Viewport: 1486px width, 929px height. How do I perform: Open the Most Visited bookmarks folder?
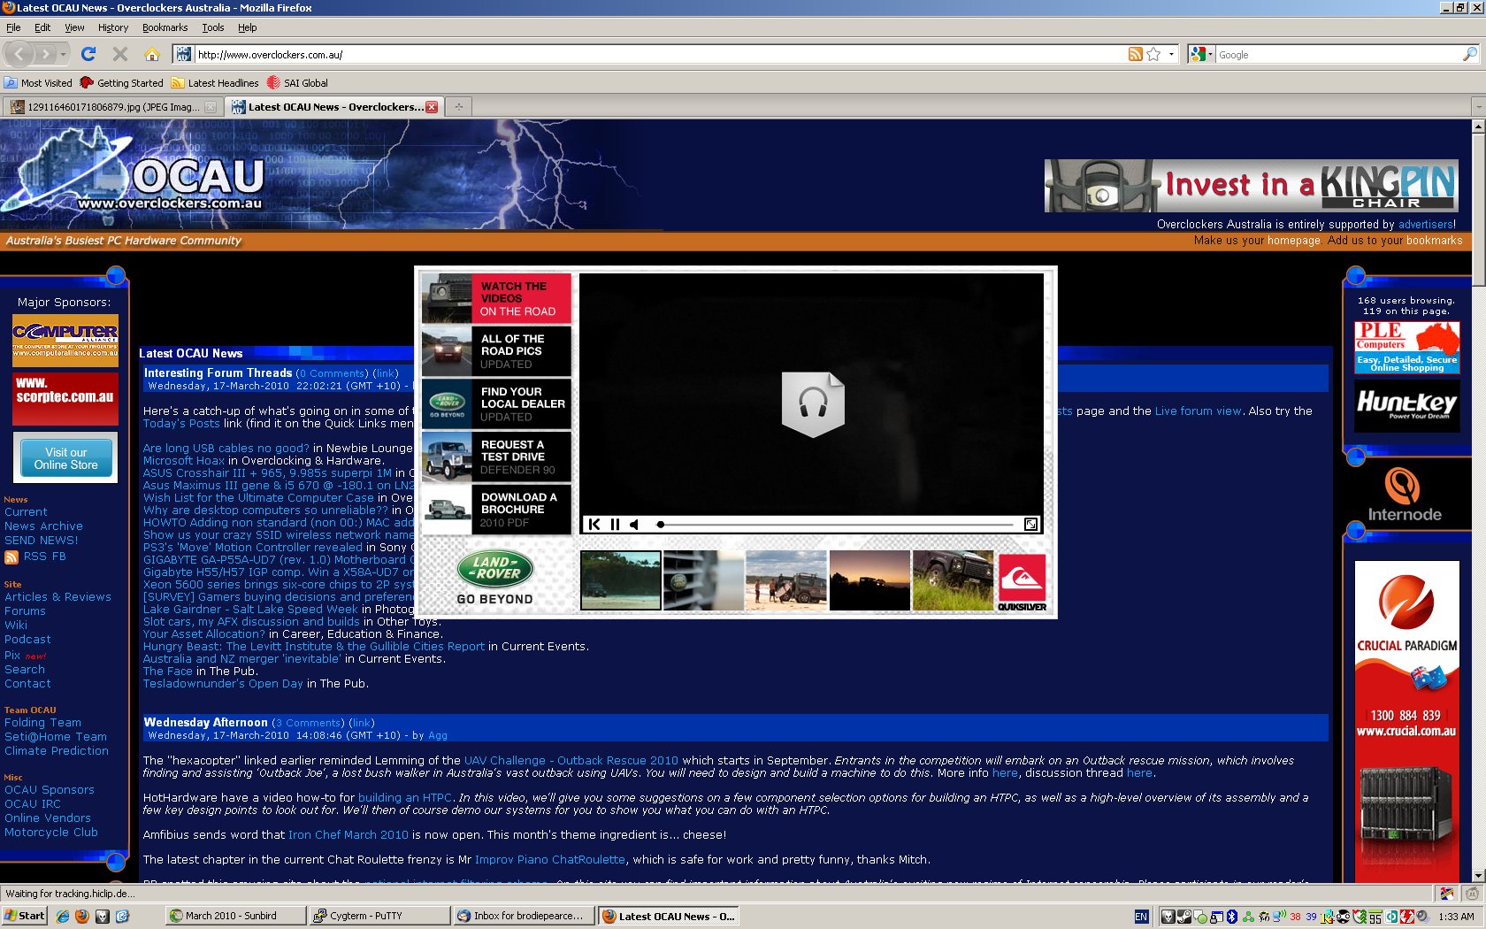pos(38,83)
